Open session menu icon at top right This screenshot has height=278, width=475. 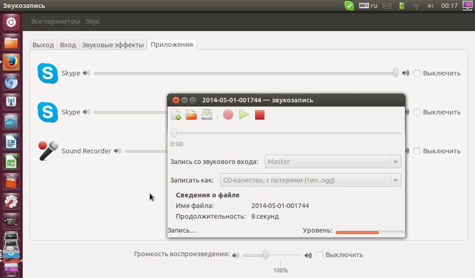tap(468, 6)
